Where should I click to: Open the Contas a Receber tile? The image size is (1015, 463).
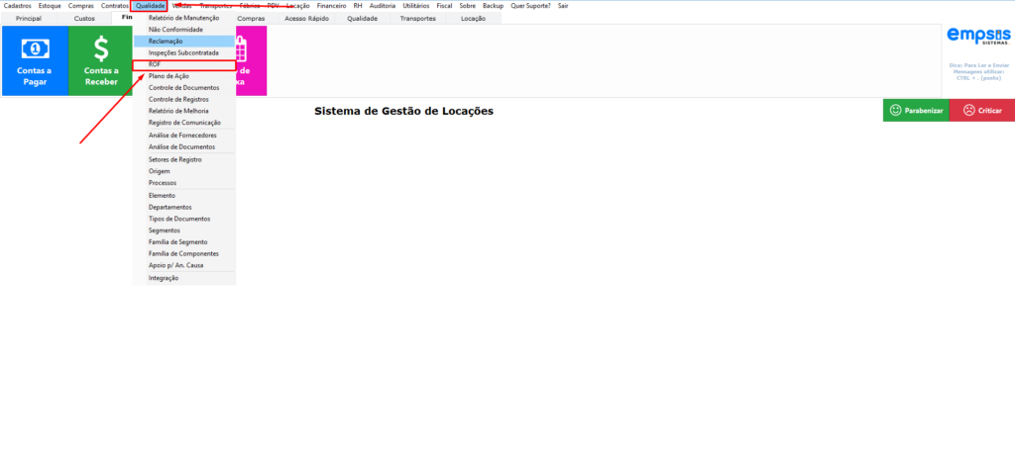101,60
